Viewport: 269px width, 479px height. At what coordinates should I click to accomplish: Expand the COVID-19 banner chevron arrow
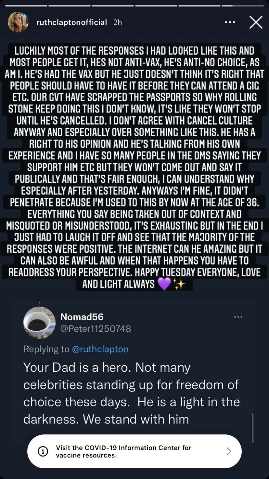coord(229,451)
